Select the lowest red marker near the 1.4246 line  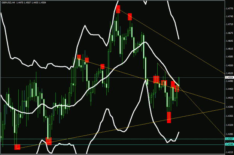tap(17, 147)
